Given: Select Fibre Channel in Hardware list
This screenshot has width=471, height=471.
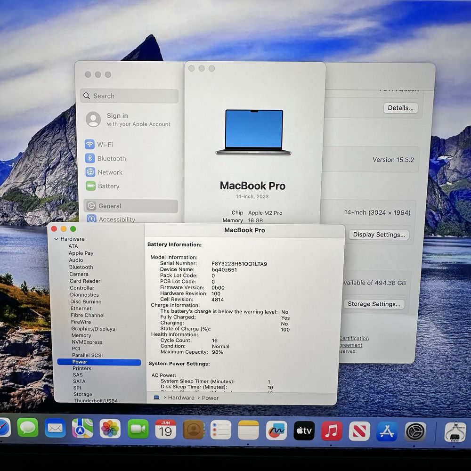Looking at the screenshot, I should [x=88, y=315].
